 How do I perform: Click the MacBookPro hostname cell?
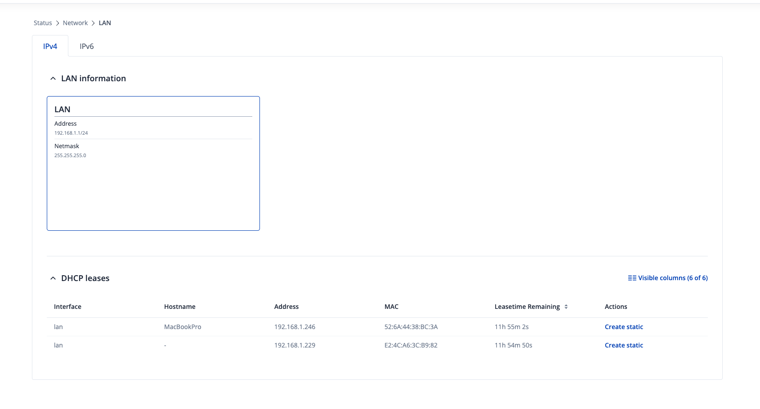[x=183, y=327]
